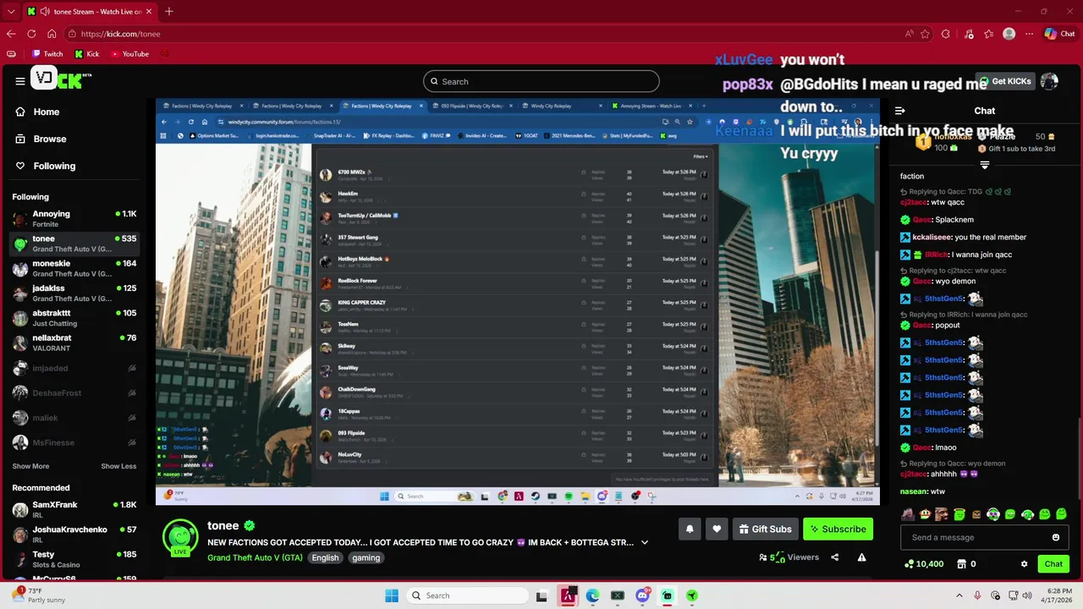This screenshot has width=1083, height=609.
Task: Click the 10,400 channel points balance
Action: click(x=924, y=564)
